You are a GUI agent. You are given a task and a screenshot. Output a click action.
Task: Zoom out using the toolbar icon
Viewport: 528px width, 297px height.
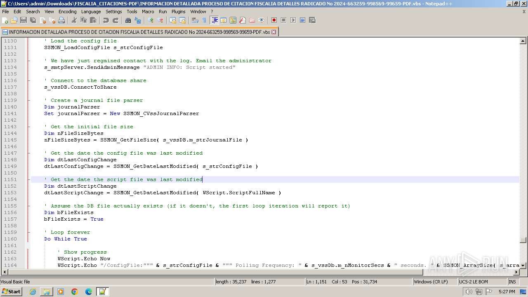pos(160,20)
